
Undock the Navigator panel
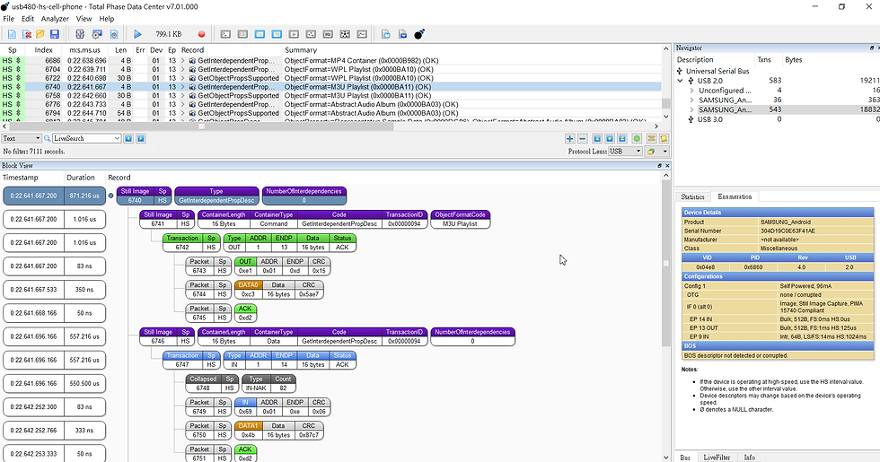pos(872,48)
